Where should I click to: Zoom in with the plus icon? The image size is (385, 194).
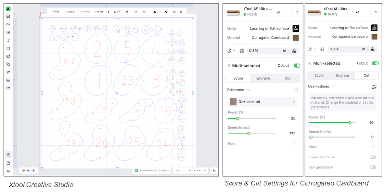[205, 170]
